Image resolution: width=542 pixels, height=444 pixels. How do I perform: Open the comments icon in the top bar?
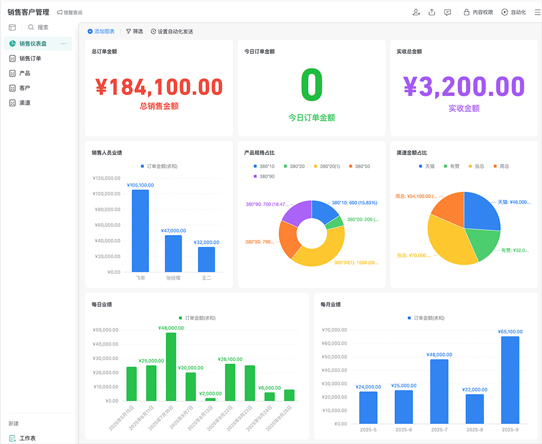tap(447, 12)
